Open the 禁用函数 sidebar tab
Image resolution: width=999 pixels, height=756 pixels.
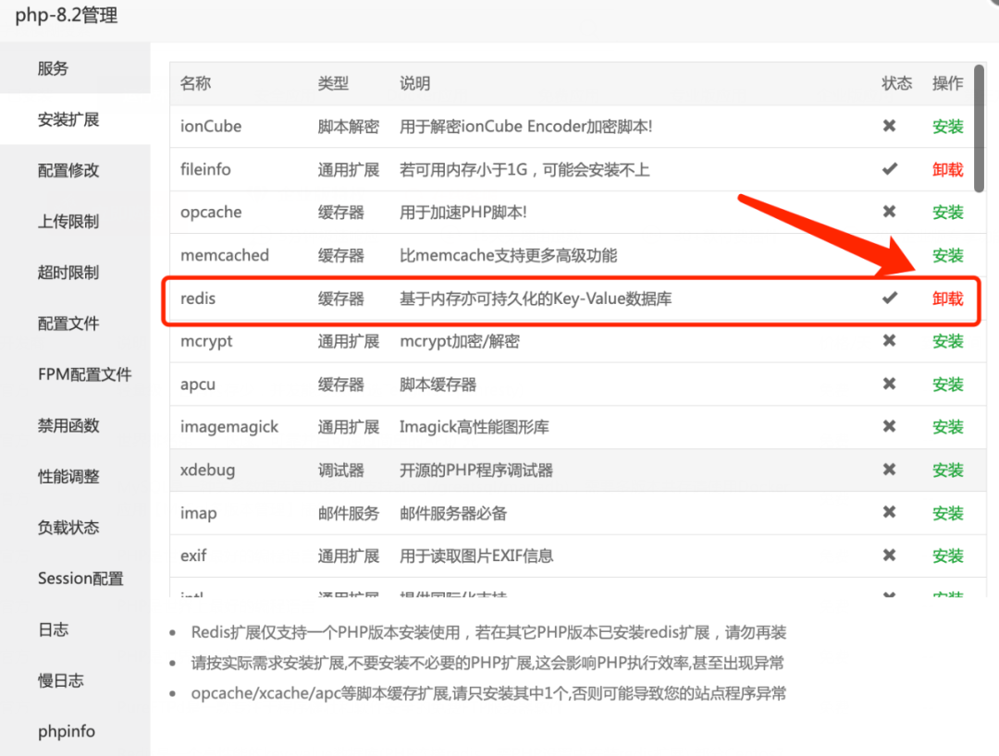coord(68,426)
